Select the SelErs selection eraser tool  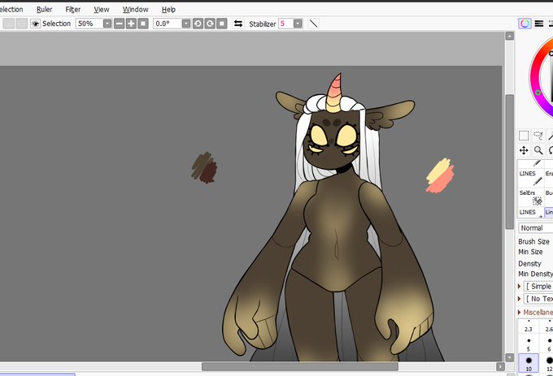coord(531,197)
